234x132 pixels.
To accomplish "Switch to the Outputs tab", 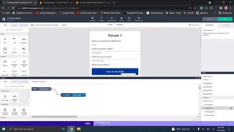I will pos(226,25).
